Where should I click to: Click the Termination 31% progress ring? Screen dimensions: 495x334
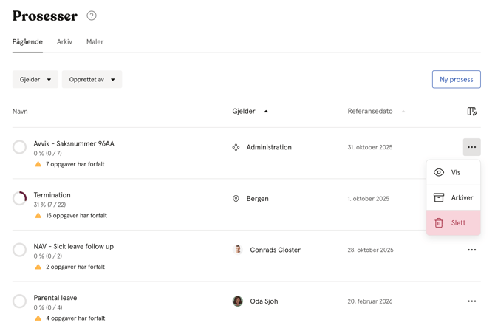point(19,199)
